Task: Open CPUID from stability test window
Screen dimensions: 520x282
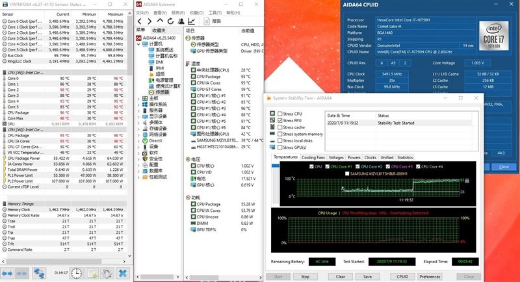Action: [402, 276]
